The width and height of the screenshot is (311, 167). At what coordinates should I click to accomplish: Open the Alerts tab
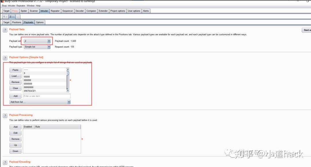[x=146, y=11]
